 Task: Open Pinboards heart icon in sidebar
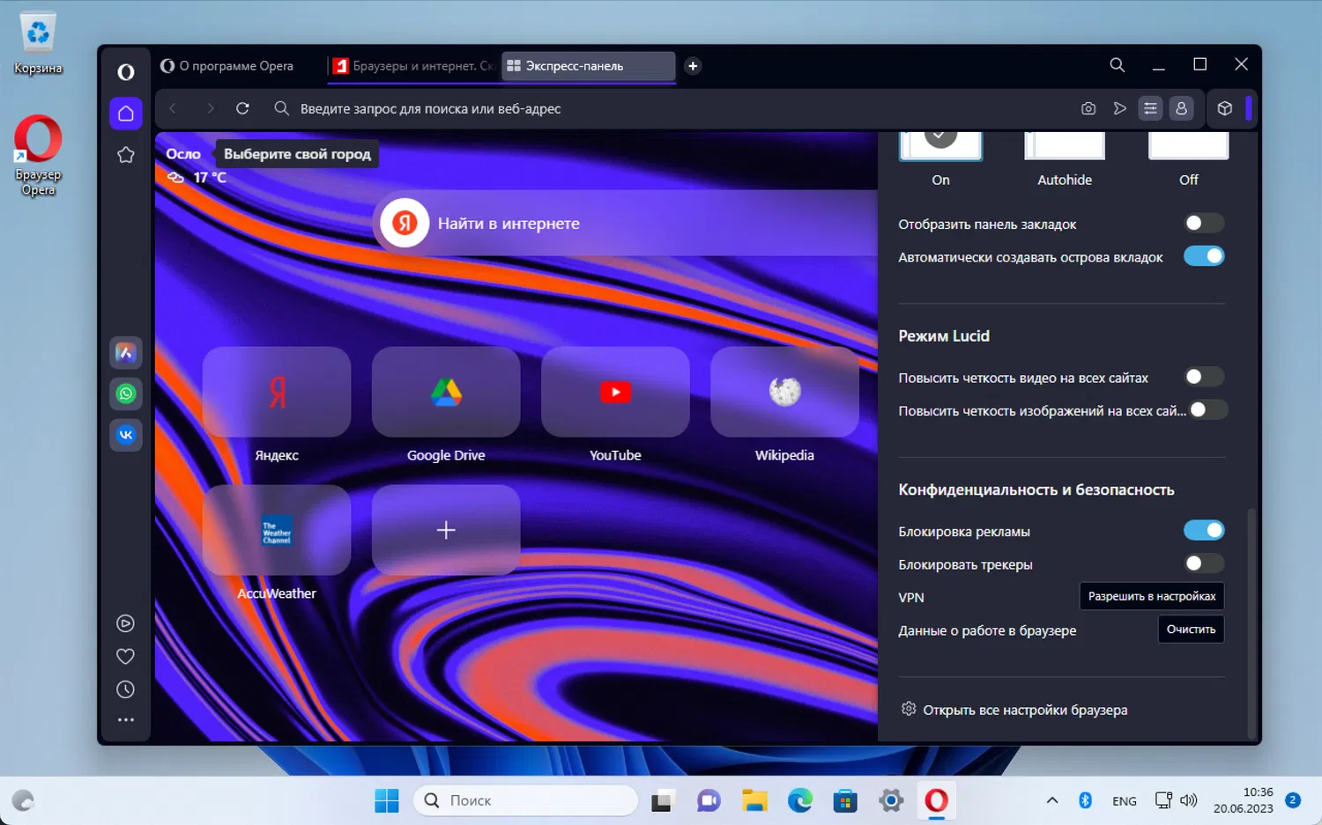126,657
